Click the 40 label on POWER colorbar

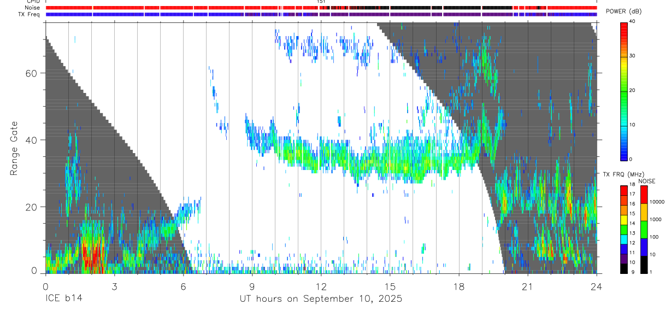(633, 22)
